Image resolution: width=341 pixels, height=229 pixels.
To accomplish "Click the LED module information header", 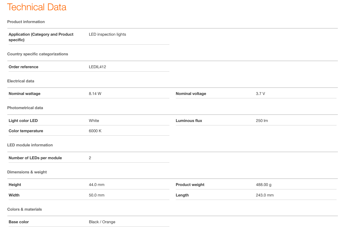I will [30, 145].
